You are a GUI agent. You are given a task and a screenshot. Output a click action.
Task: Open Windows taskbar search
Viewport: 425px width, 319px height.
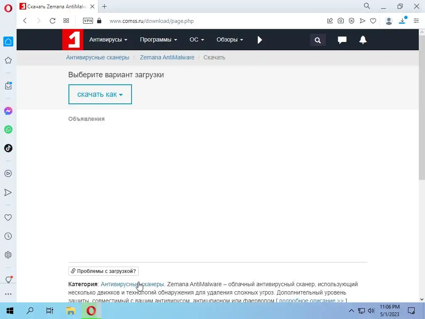tap(30, 311)
